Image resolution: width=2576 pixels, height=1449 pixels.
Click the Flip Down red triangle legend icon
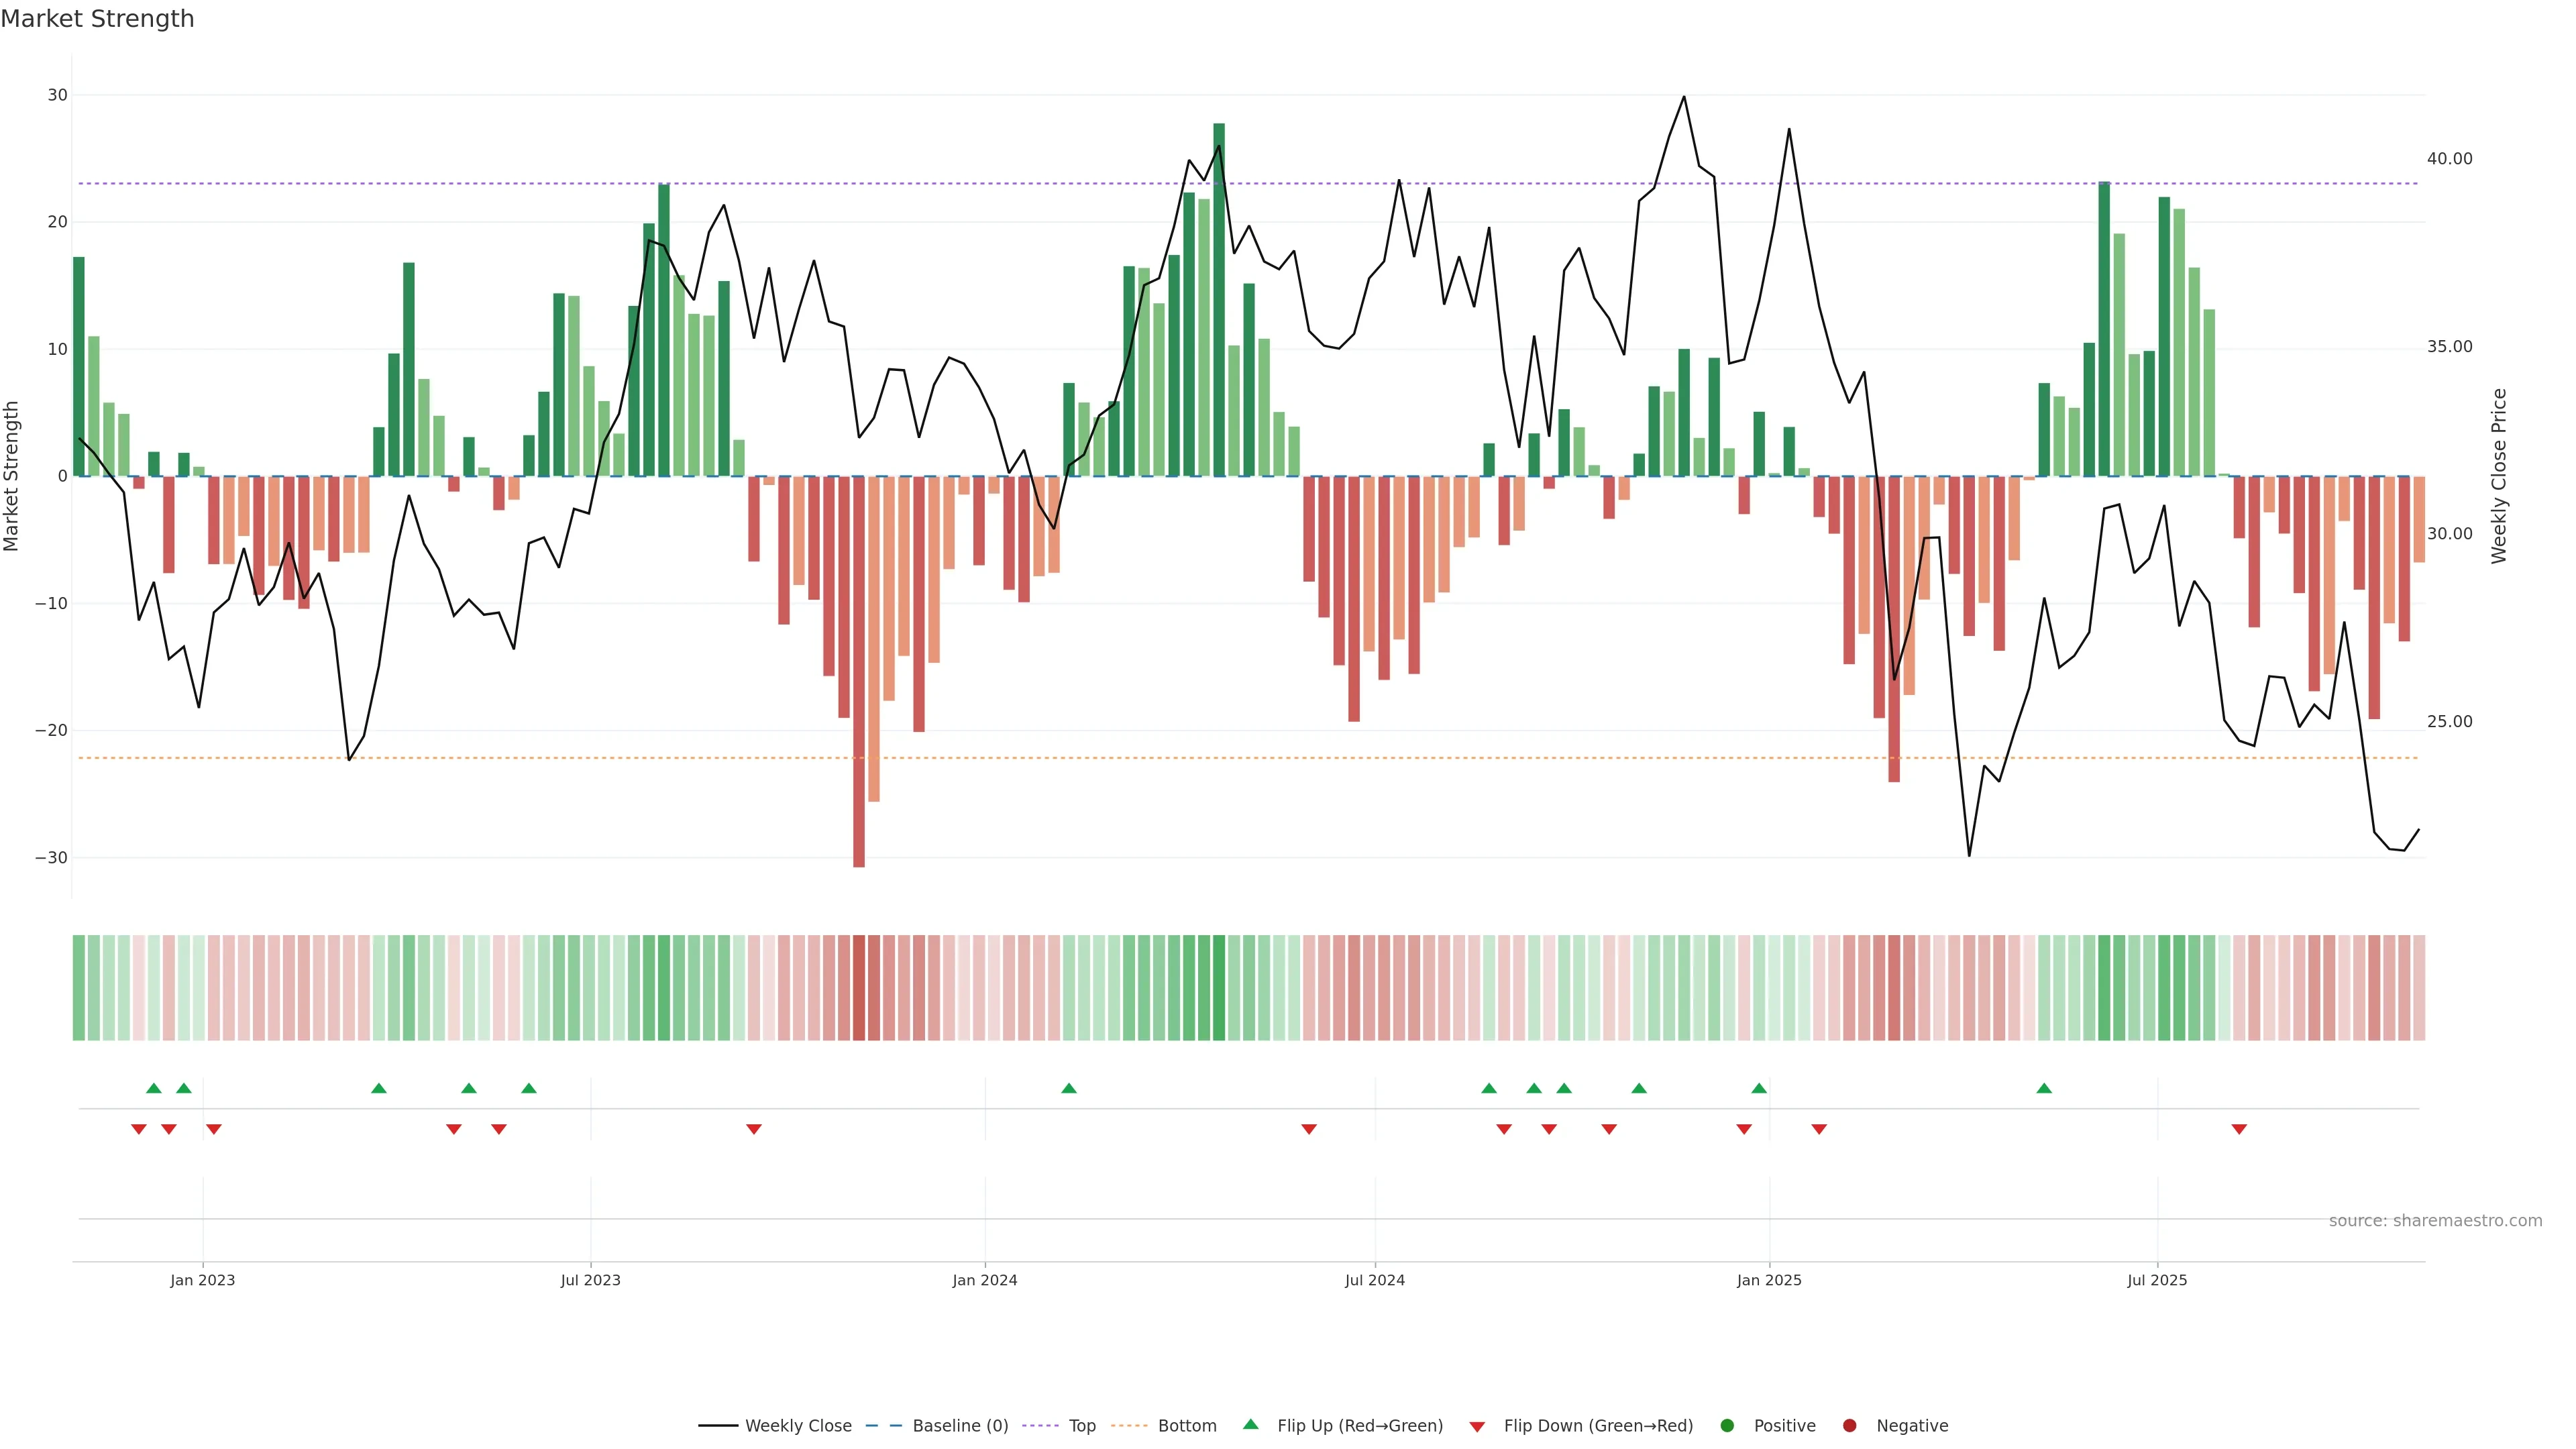(x=1477, y=1427)
